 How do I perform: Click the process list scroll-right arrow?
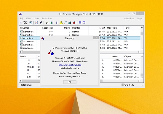click(139, 52)
